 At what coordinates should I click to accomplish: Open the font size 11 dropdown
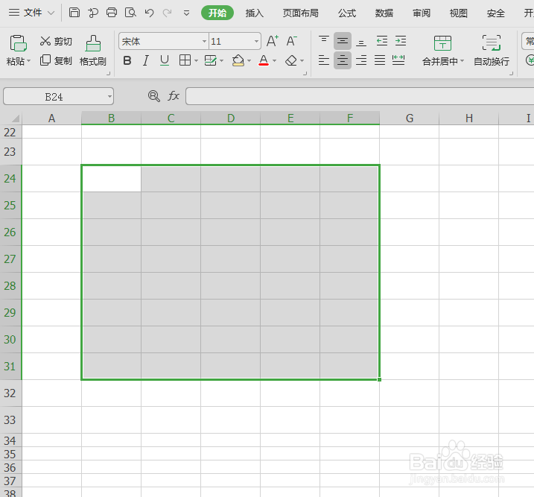256,42
